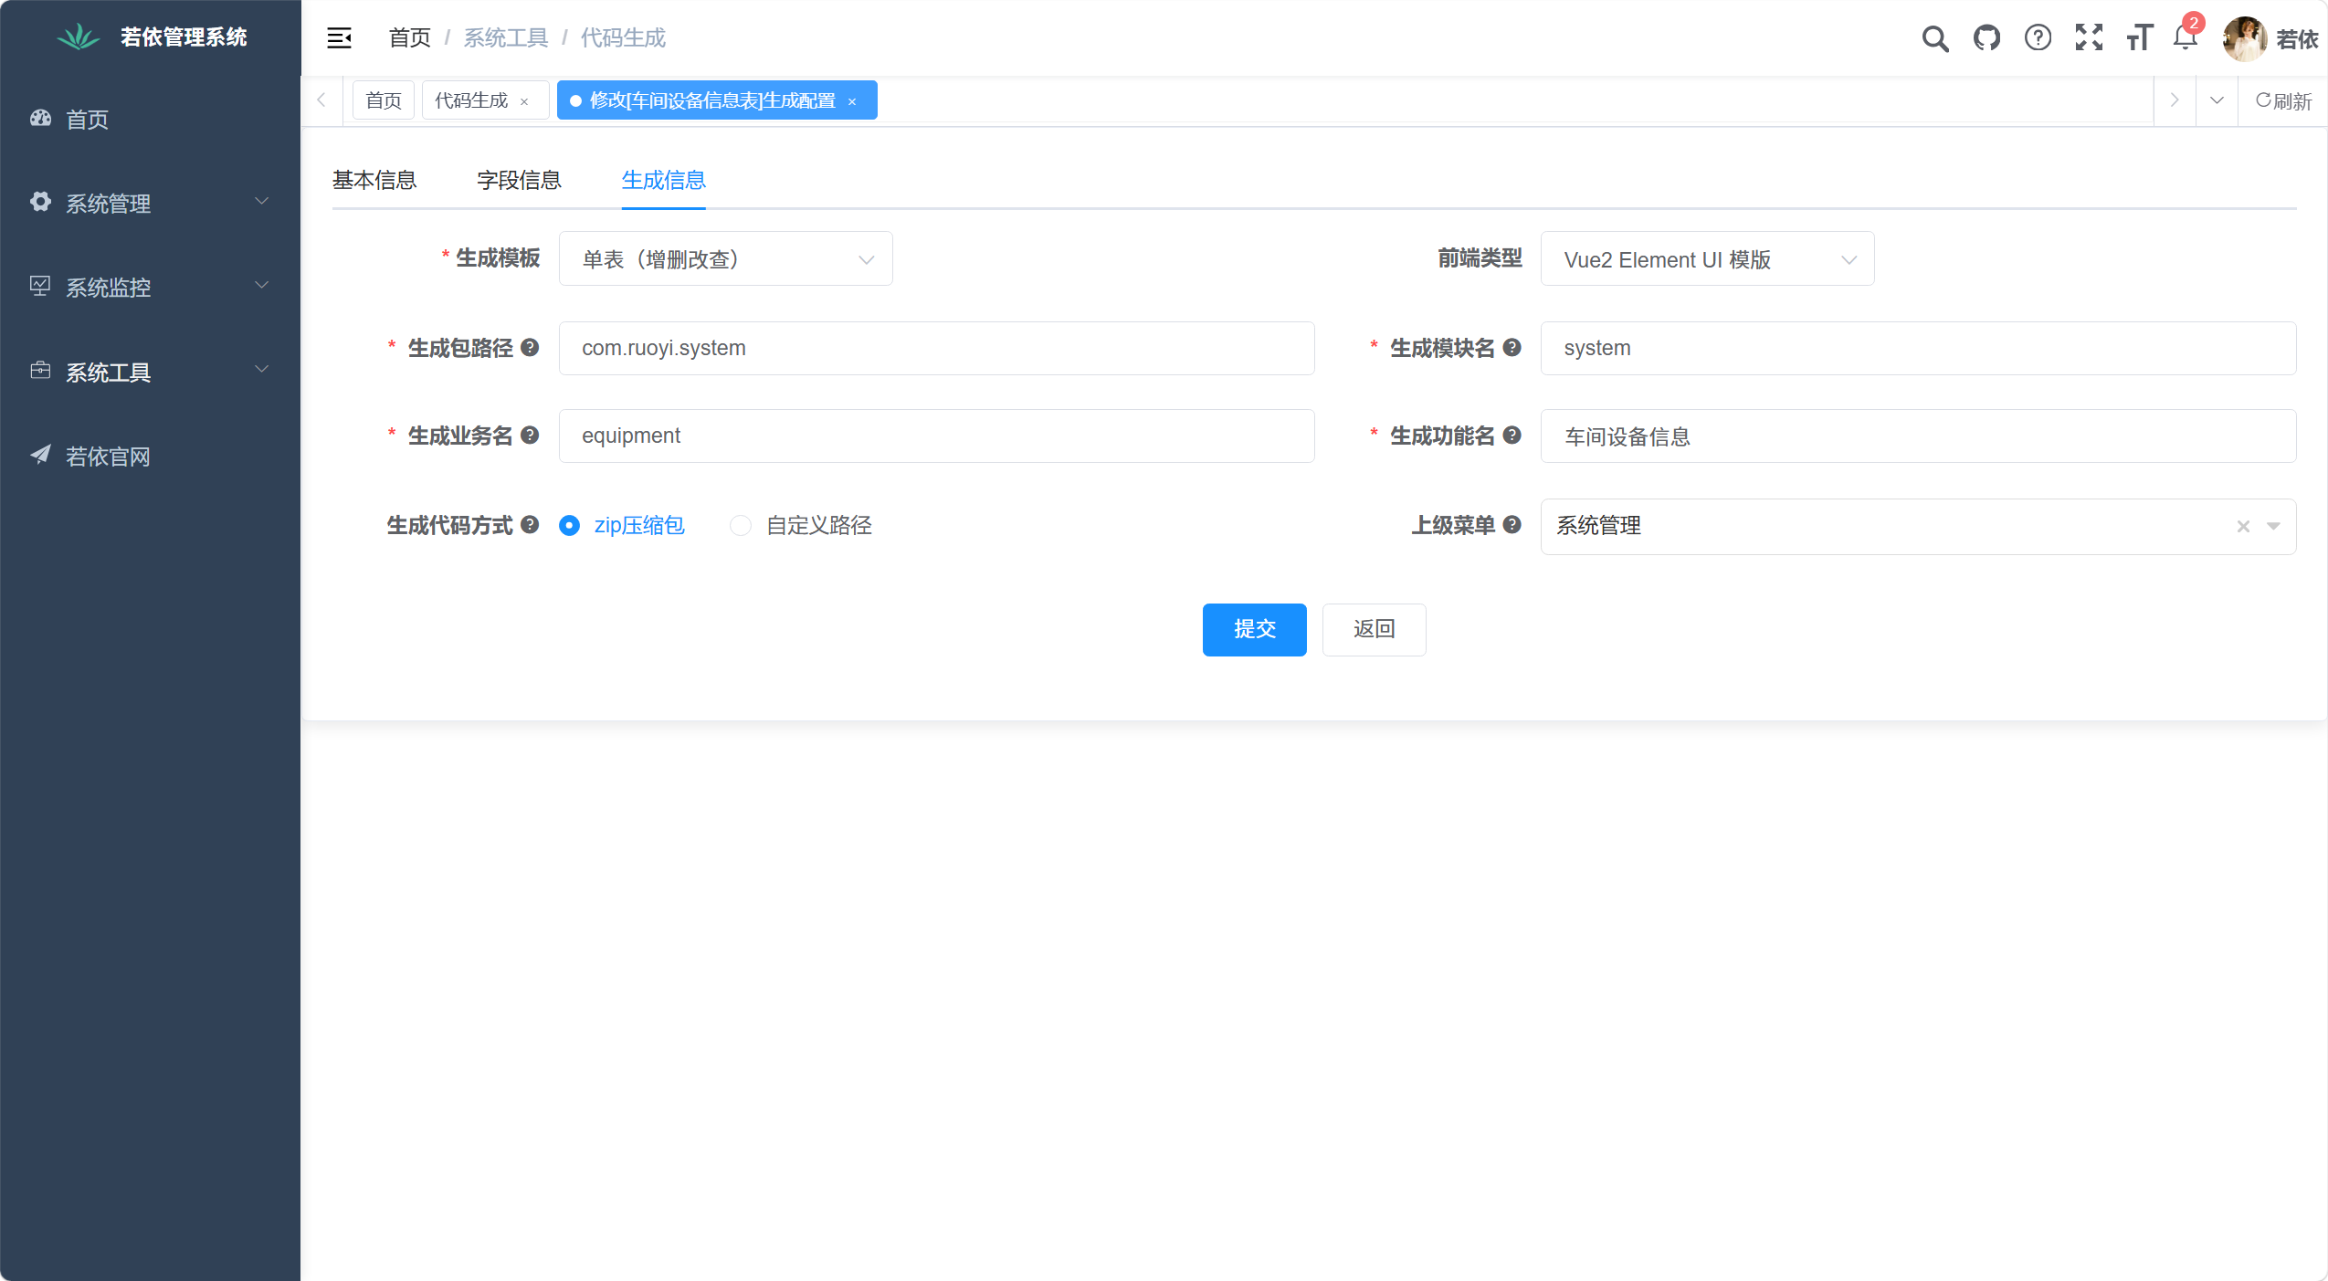This screenshot has width=2328, height=1281.
Task: Show help tooltip icon for 生成包路径
Action: [530, 347]
